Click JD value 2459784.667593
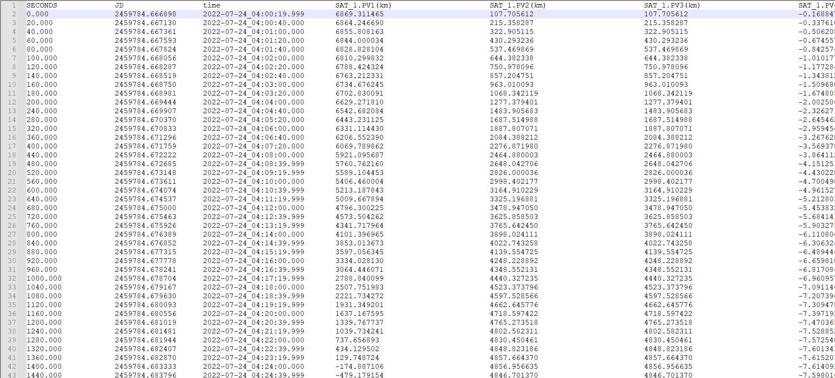This screenshot has width=835, height=378. pyautogui.click(x=146, y=41)
